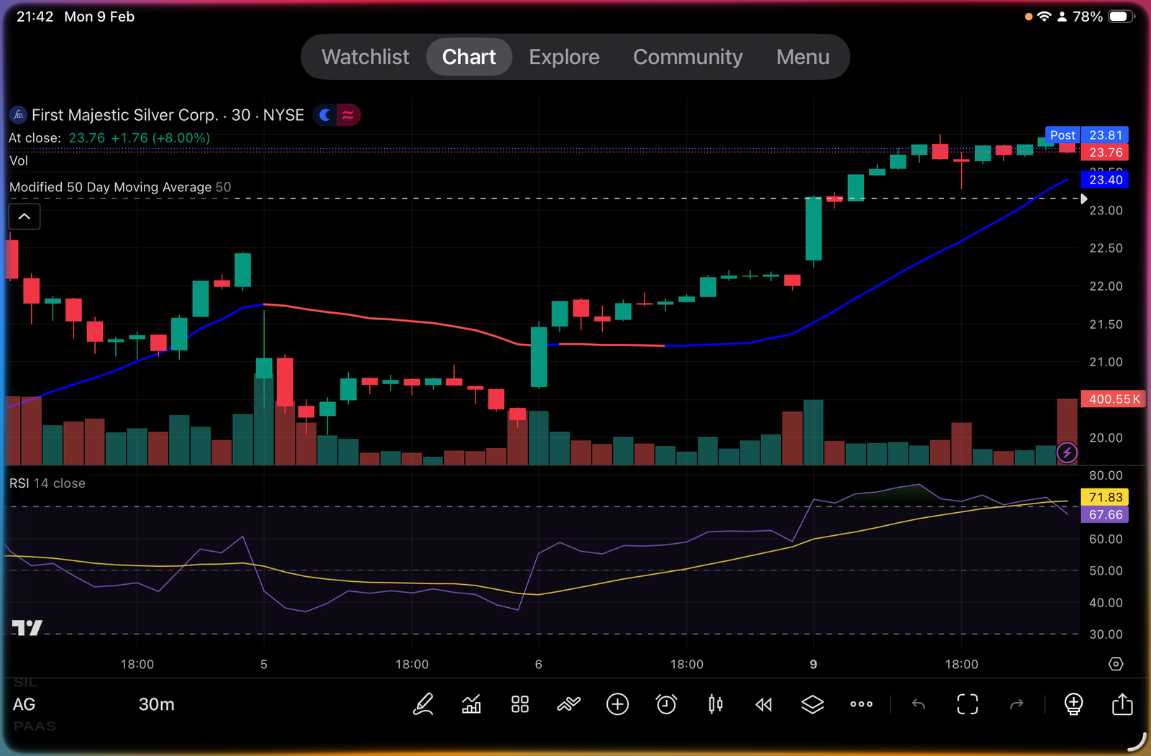This screenshot has width=1151, height=756.
Task: Toggle the pink wavy-lines status badge
Action: [x=348, y=115]
